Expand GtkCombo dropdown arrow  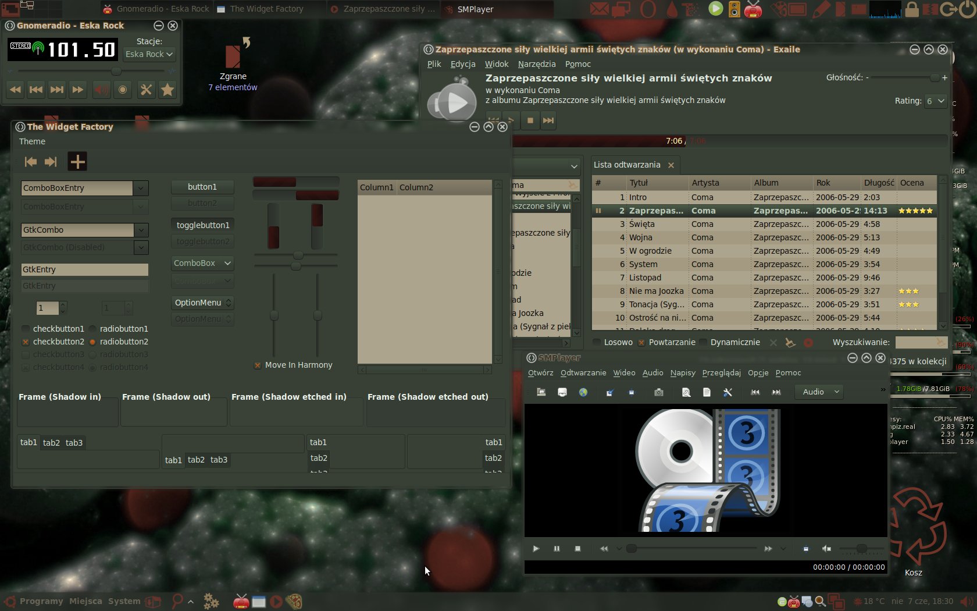tap(141, 230)
